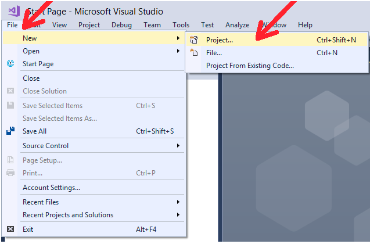Image resolution: width=370 pixels, height=244 pixels.
Task: Click the Start Page globe icon
Action: tap(10, 63)
